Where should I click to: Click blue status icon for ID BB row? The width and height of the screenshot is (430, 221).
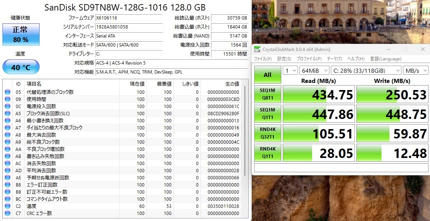pyautogui.click(x=8, y=192)
